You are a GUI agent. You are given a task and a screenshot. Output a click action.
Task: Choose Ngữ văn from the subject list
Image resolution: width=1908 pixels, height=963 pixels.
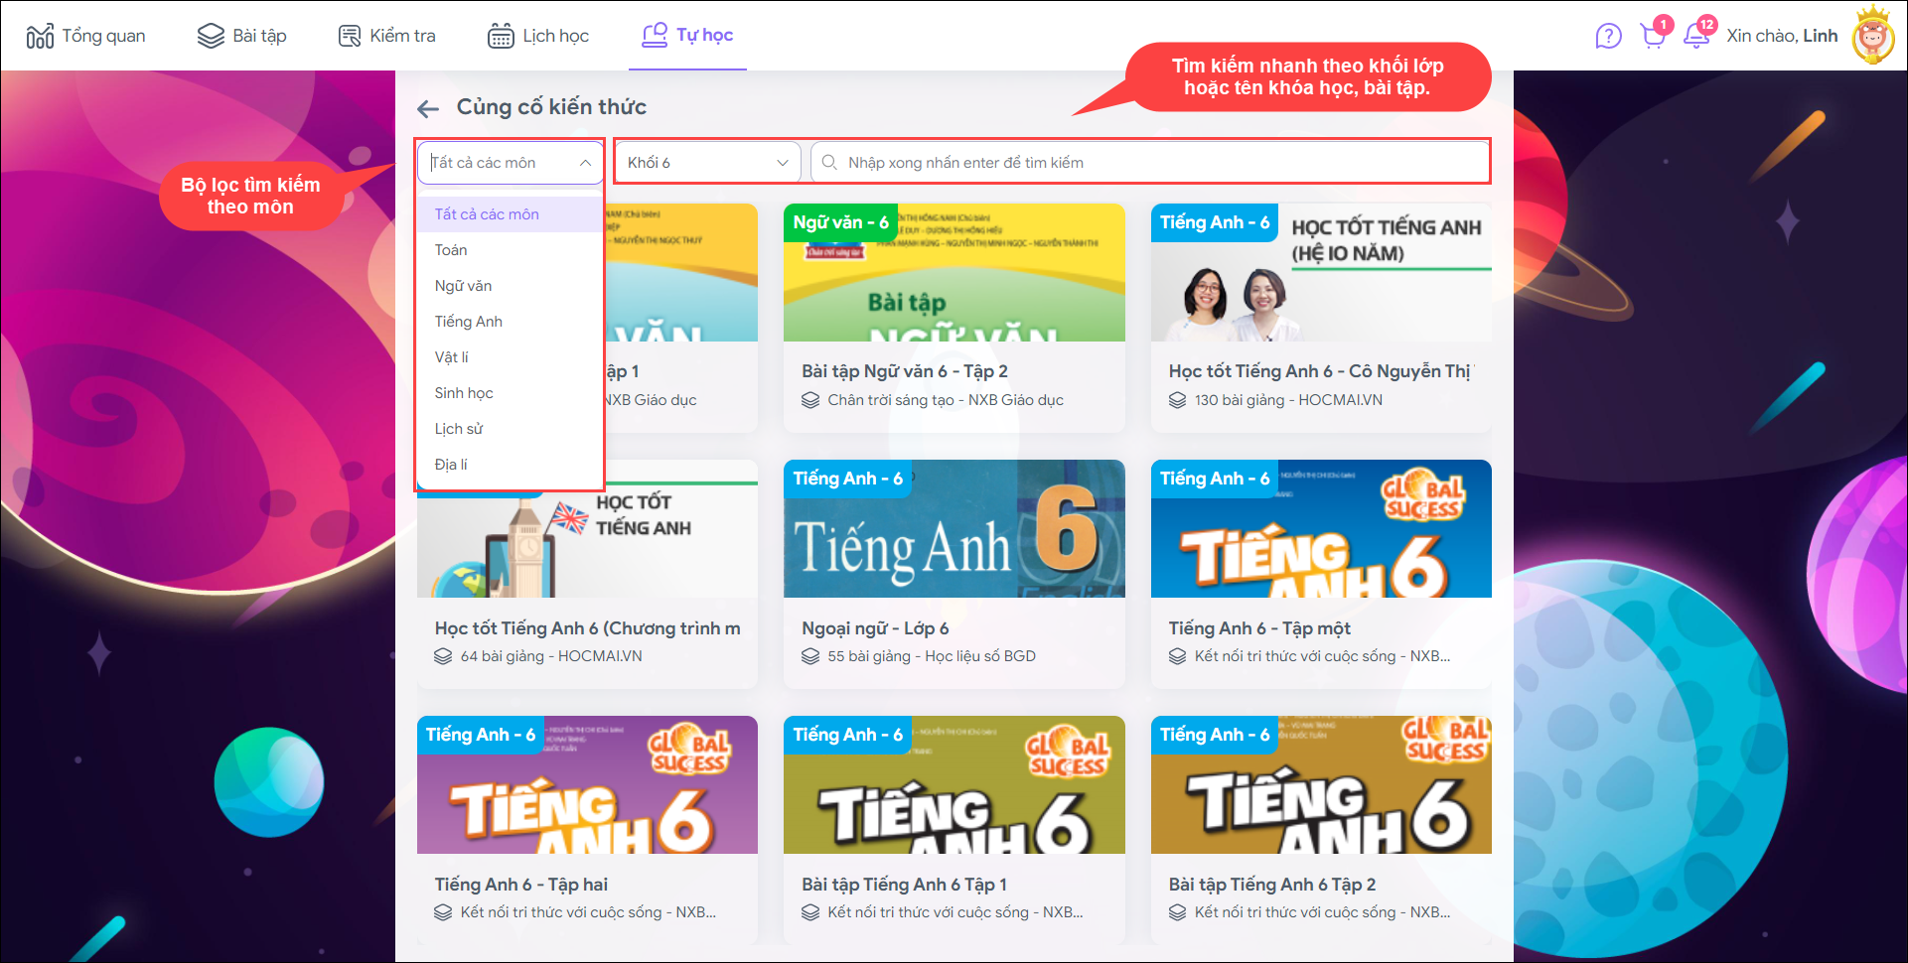[x=511, y=286]
